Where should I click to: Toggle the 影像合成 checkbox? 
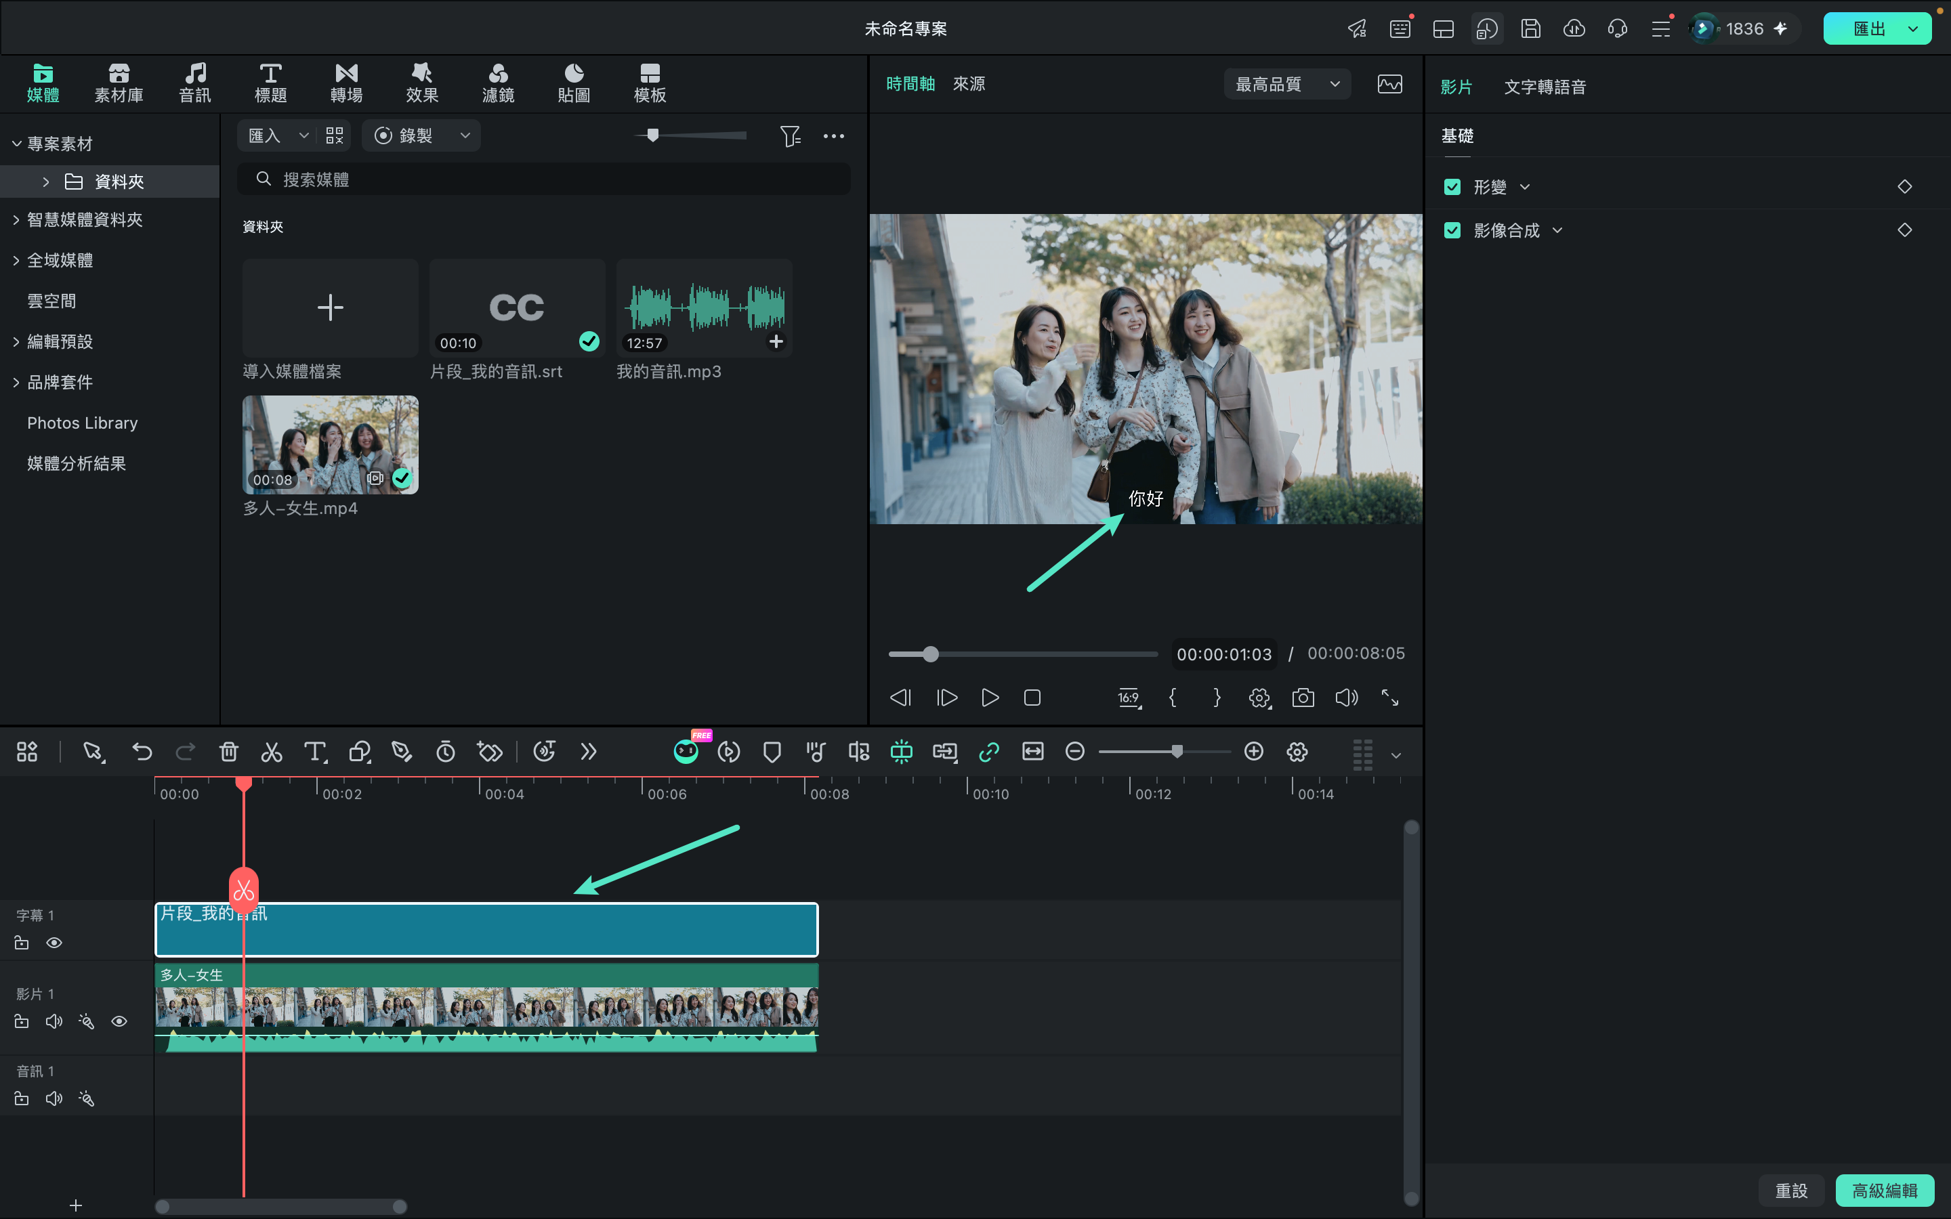pyautogui.click(x=1452, y=230)
